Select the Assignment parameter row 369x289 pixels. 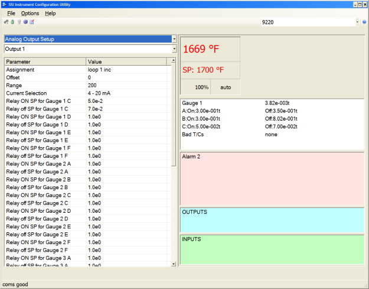(x=20, y=70)
